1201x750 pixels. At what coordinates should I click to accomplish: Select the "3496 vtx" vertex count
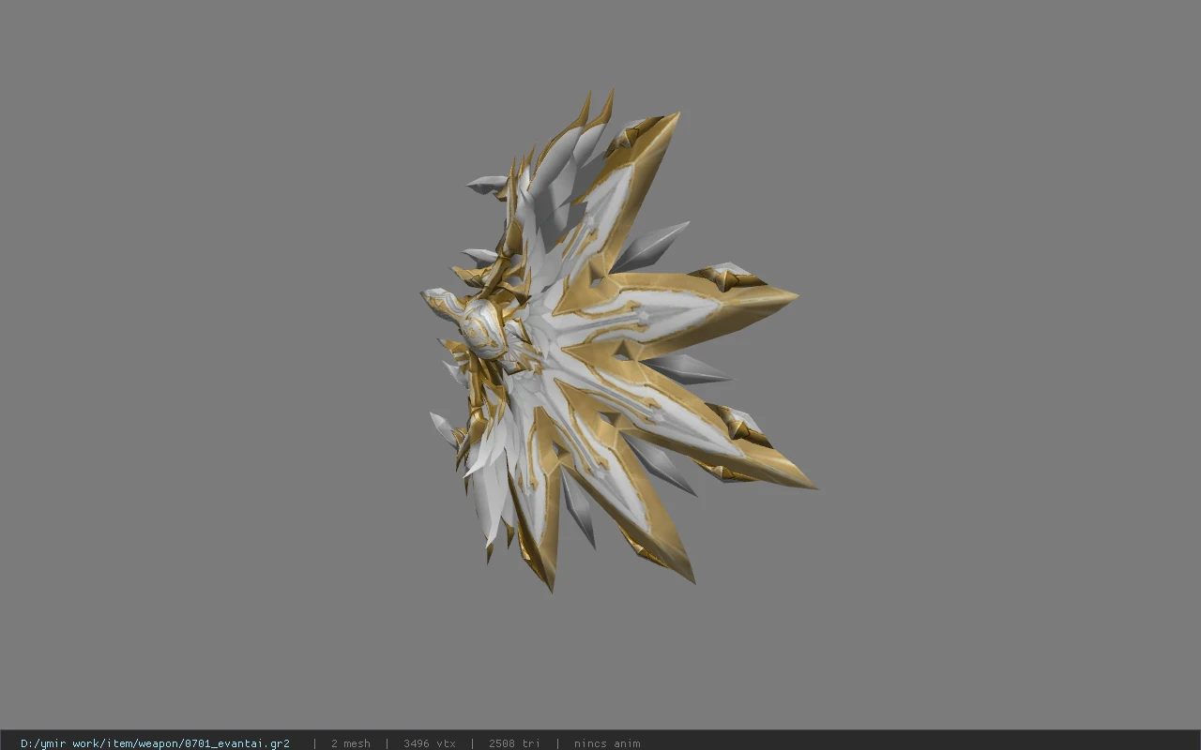coord(430,743)
